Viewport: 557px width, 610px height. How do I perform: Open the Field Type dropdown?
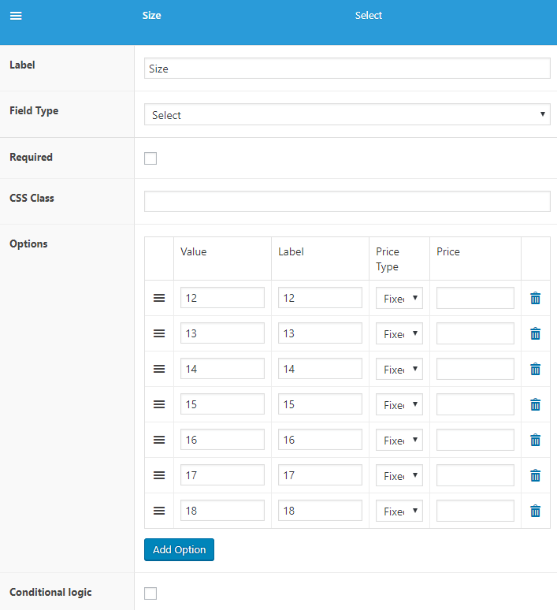347,115
